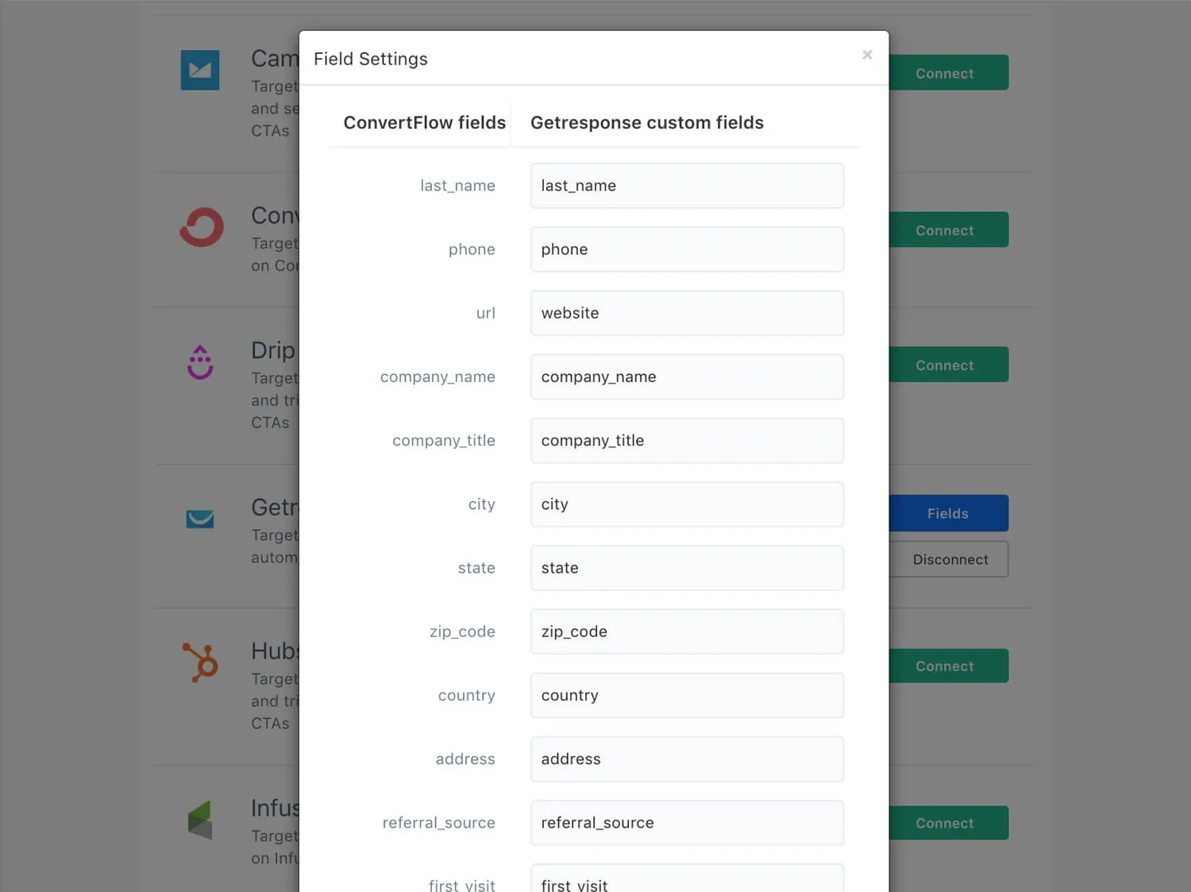1191x892 pixels.
Task: Click the city custom field input
Action: pyautogui.click(x=687, y=504)
